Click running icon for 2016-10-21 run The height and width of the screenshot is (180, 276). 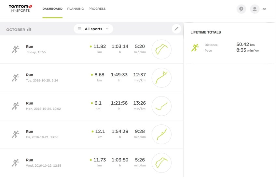pyautogui.click(x=15, y=134)
